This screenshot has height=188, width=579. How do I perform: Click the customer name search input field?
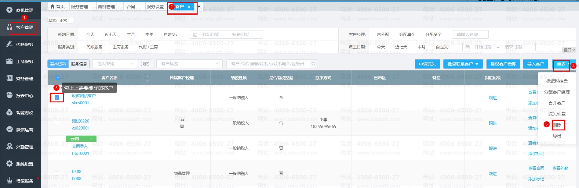point(268,64)
